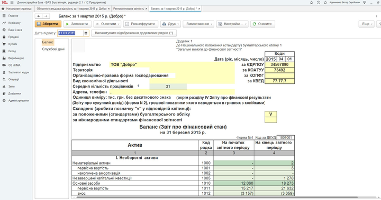Close the Регламентована звітність tab

tap(146, 9)
